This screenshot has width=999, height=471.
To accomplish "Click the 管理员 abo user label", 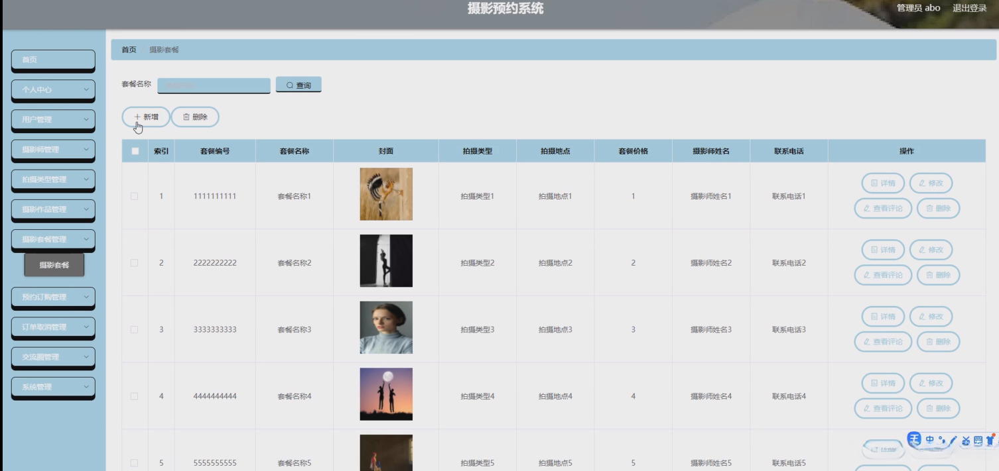I will point(919,8).
